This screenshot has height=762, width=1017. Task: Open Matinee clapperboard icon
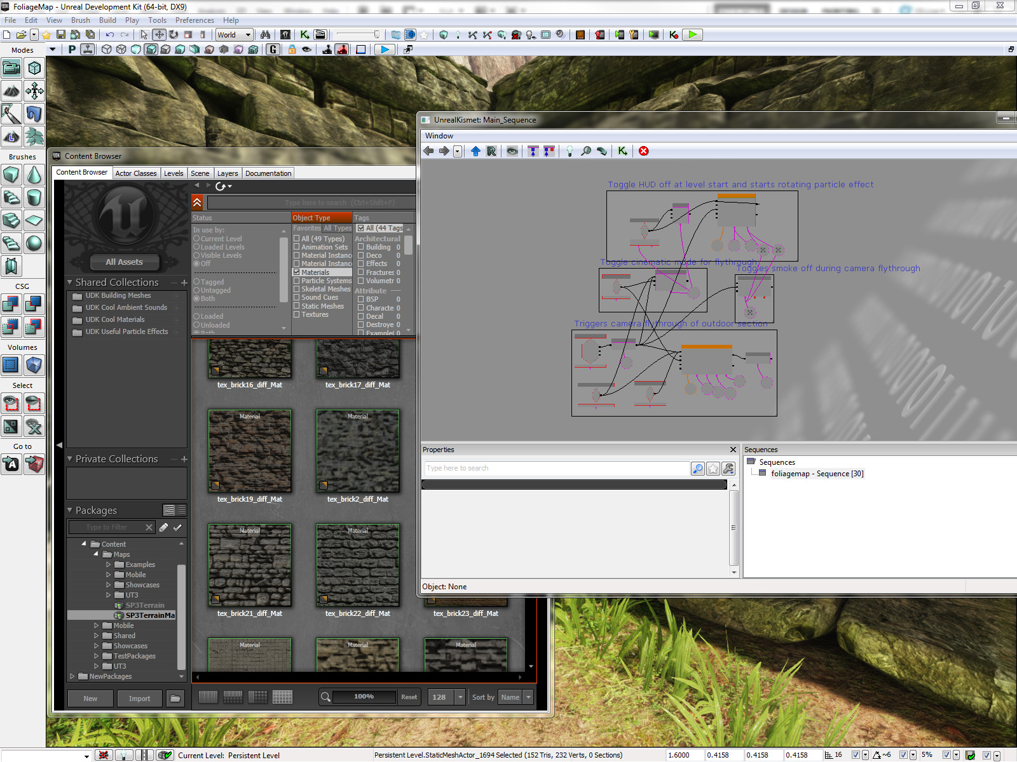320,35
